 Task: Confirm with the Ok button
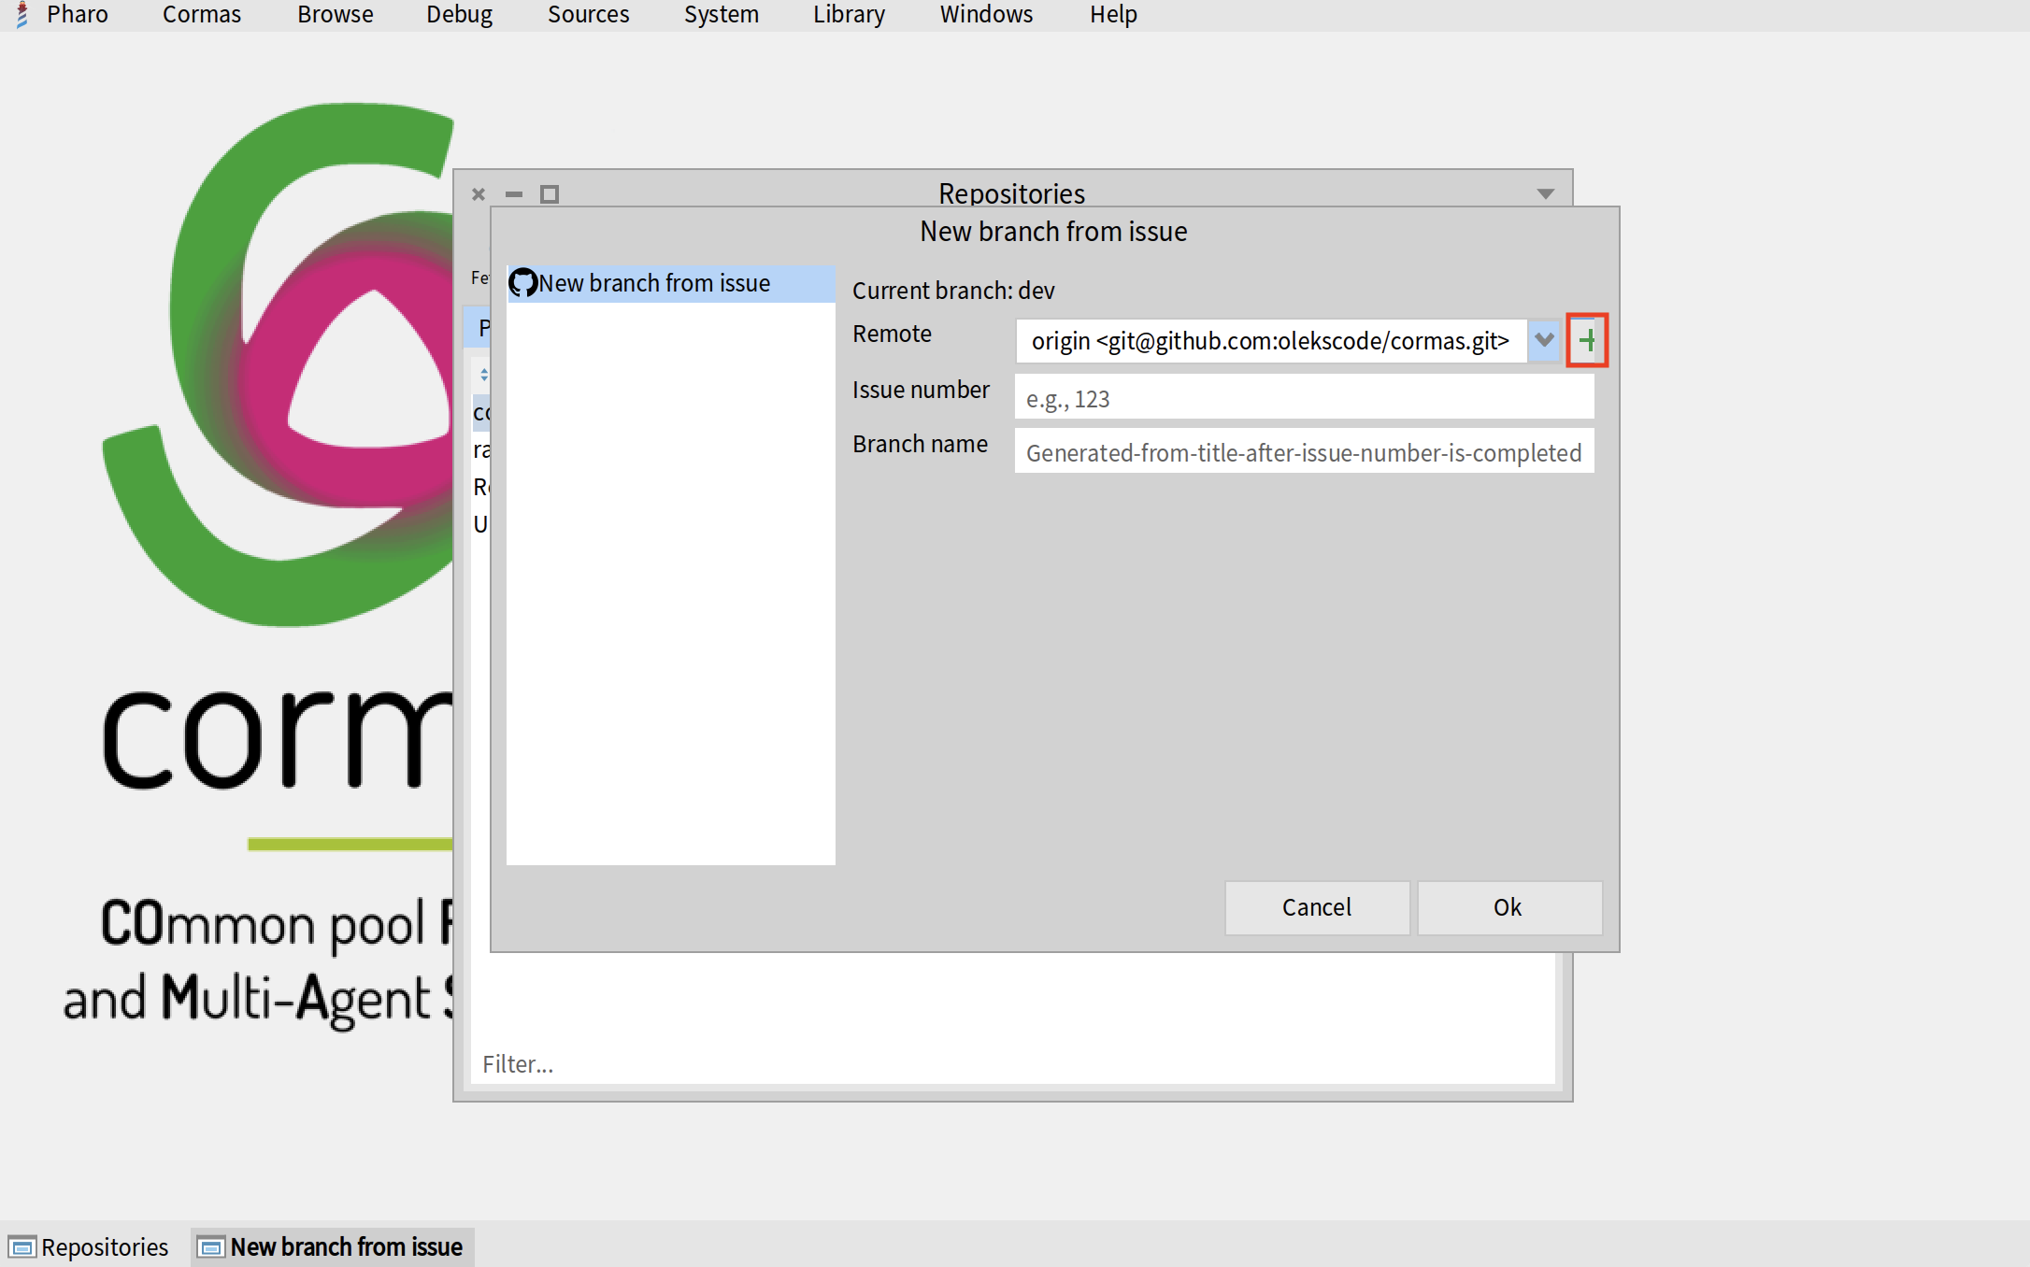[1508, 907]
